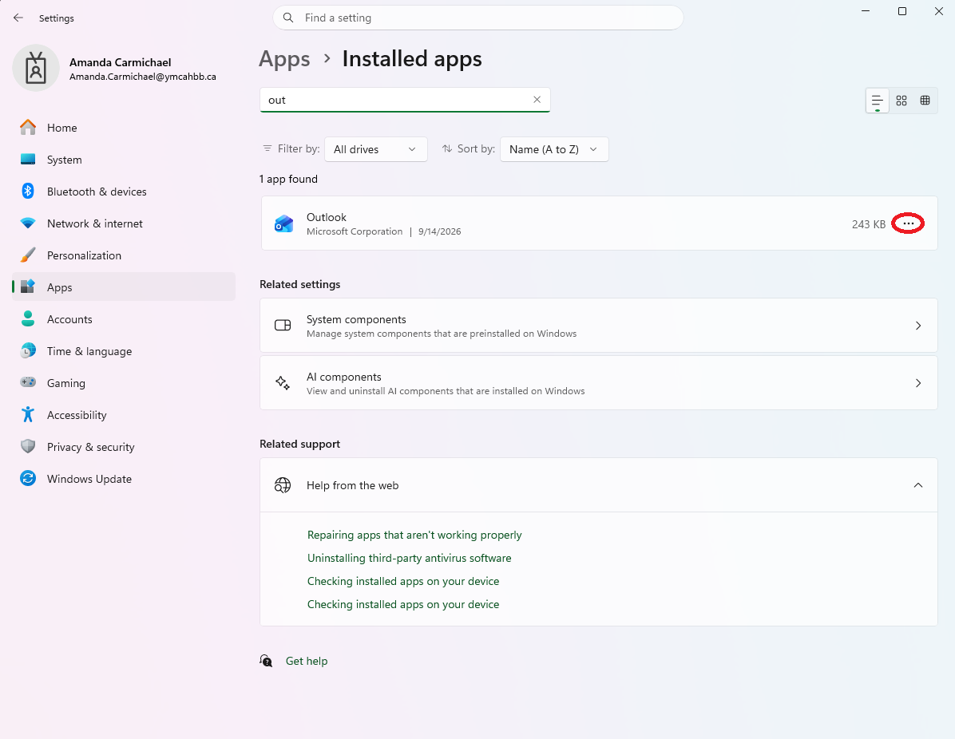
Task: Click the System components icon
Action: tap(283, 325)
